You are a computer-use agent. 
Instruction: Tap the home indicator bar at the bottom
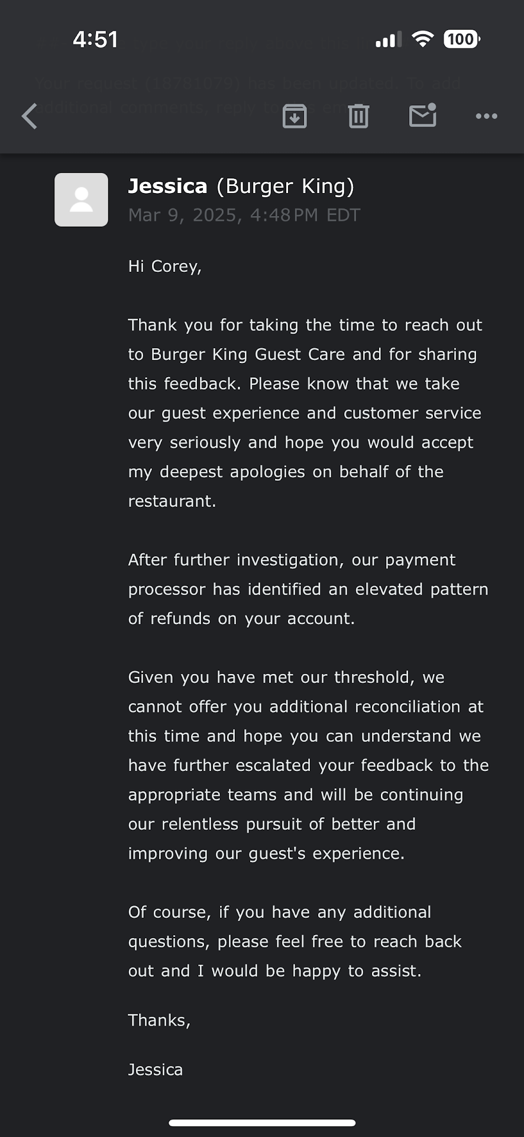click(x=262, y=1123)
